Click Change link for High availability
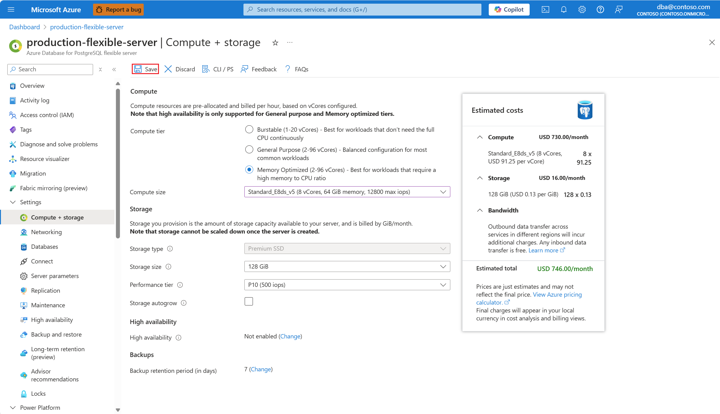The width and height of the screenshot is (720, 414). (290, 336)
